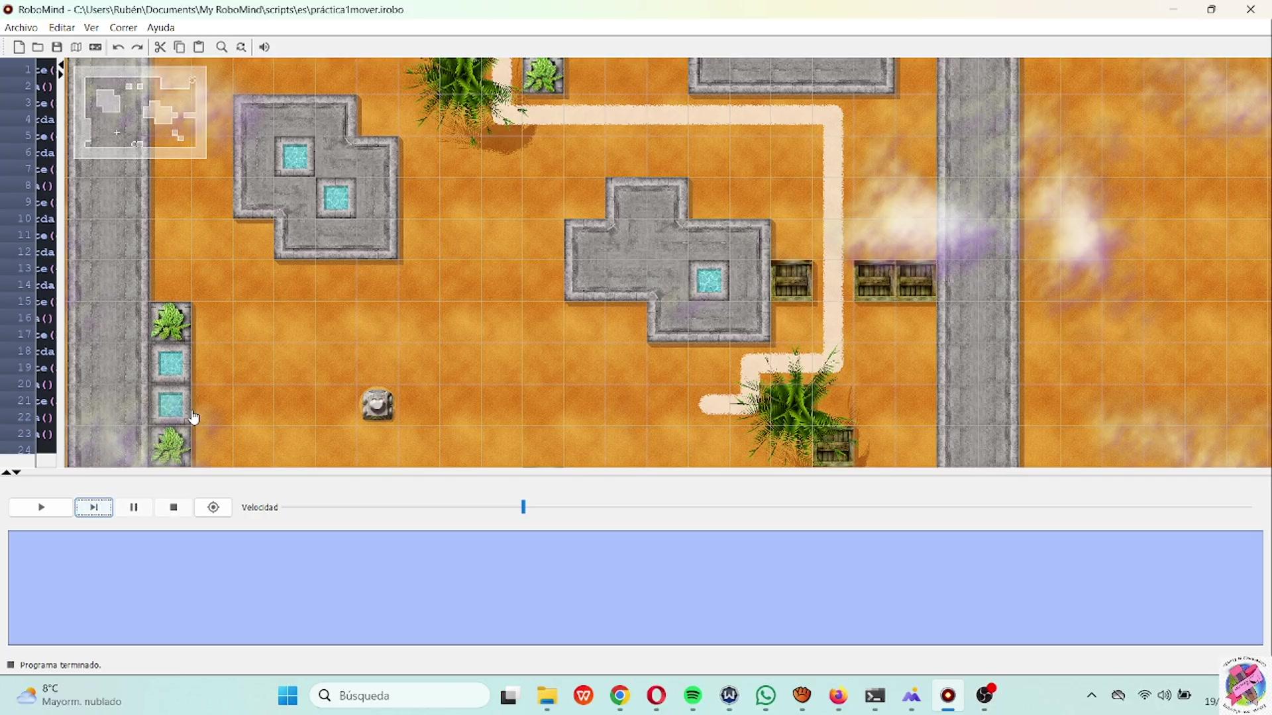Screen dimensions: 1272x715
Task: Collapse the code panel with the left arrow
Action: [x=61, y=64]
